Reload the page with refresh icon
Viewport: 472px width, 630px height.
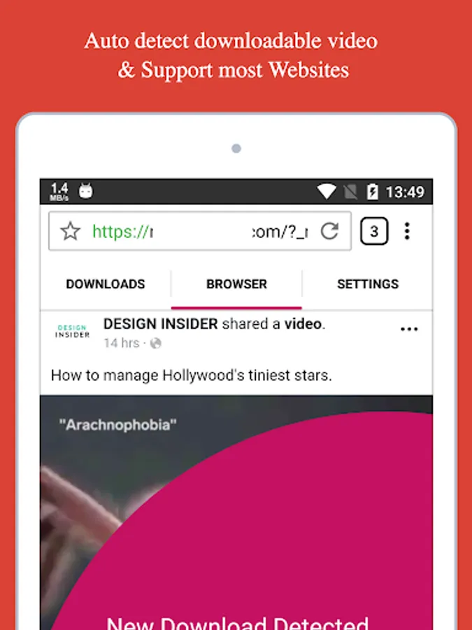pos(329,231)
